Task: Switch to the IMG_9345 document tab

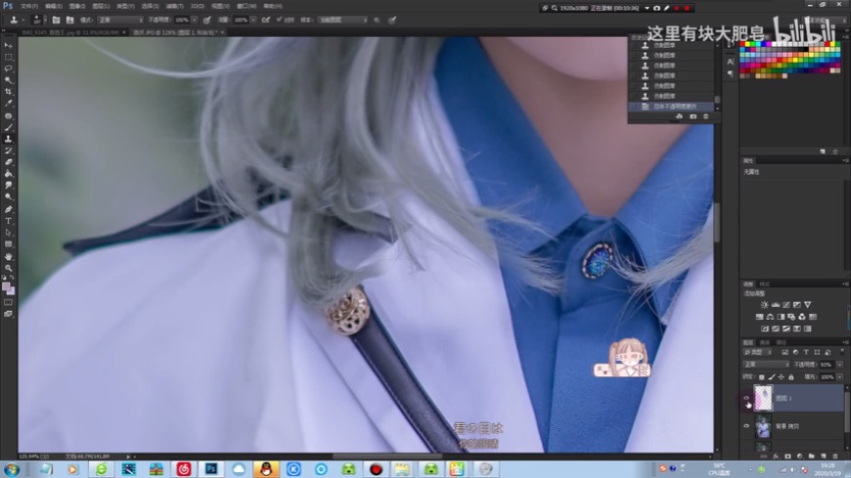Action: [x=70, y=32]
